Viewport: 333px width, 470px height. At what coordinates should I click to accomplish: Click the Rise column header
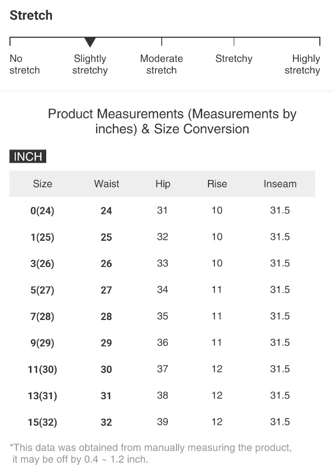click(x=217, y=184)
